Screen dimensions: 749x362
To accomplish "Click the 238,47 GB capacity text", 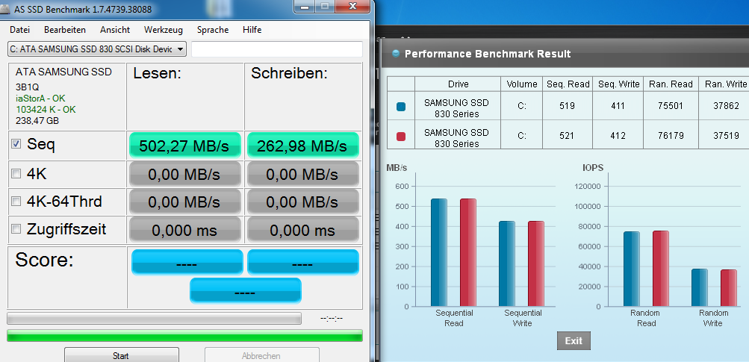I will [37, 121].
